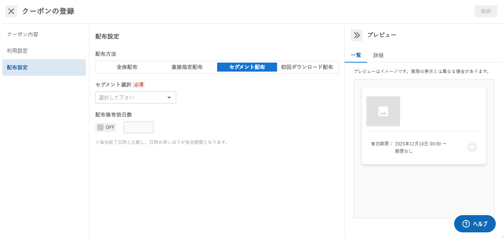
Task: Choose 直接指定配布 distribution method
Action: [x=187, y=67]
